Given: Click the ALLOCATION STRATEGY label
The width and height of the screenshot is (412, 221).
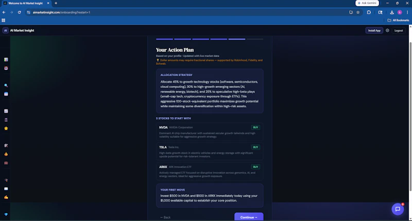Looking at the screenshot, I should click(176, 75).
